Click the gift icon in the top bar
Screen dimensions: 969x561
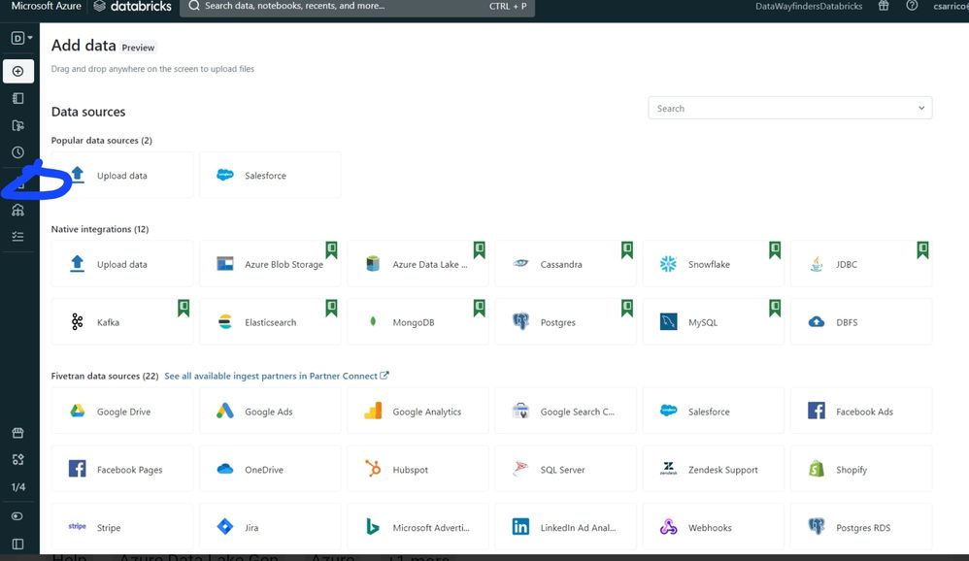(883, 6)
